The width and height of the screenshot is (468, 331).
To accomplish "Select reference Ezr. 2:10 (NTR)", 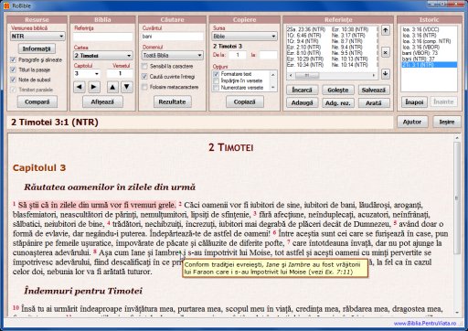I will [303, 48].
